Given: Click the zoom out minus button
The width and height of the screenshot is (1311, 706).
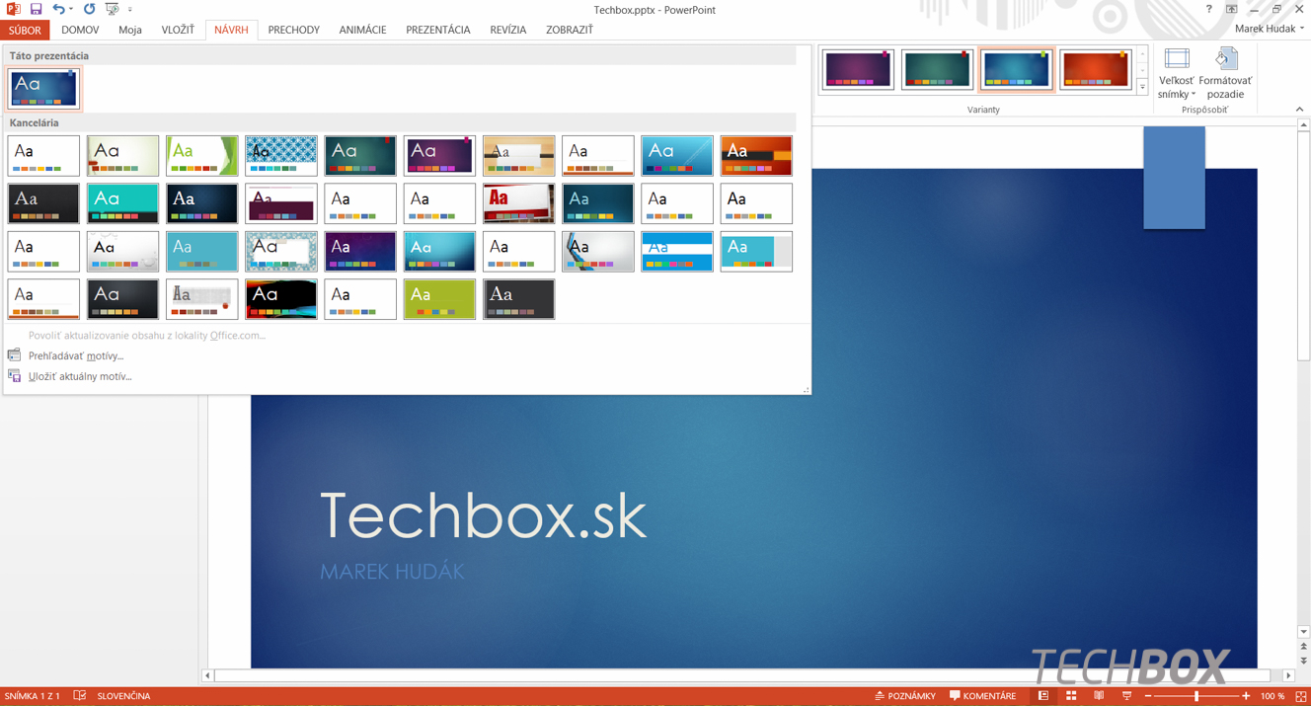Looking at the screenshot, I should (1148, 696).
